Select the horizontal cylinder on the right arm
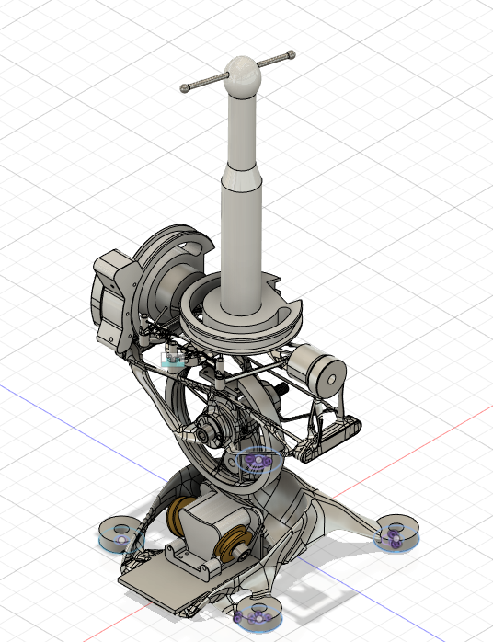The height and width of the screenshot is (642, 493). tap(316, 371)
